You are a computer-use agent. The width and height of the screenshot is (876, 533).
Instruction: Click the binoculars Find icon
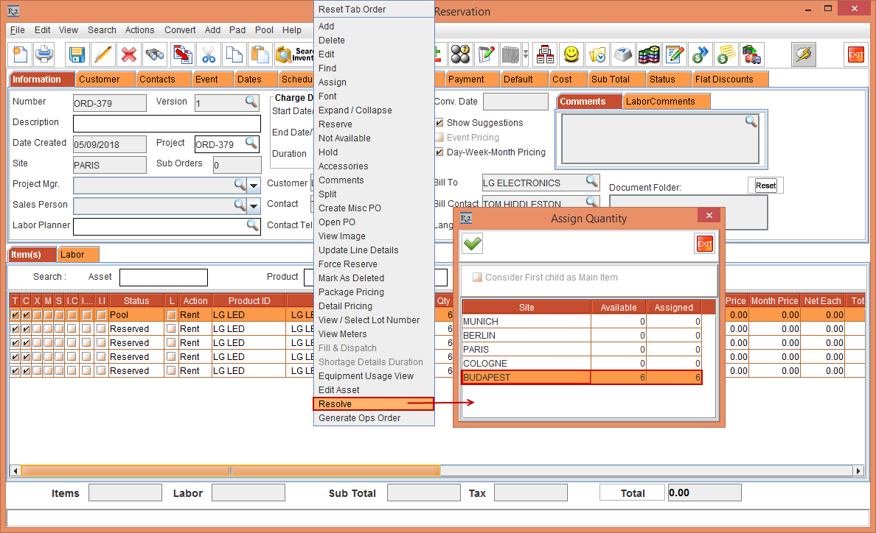(x=155, y=54)
